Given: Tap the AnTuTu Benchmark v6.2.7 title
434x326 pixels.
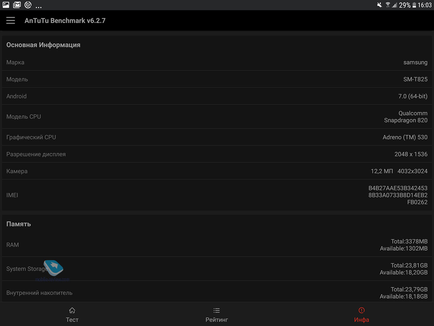Looking at the screenshot, I should 65,21.
